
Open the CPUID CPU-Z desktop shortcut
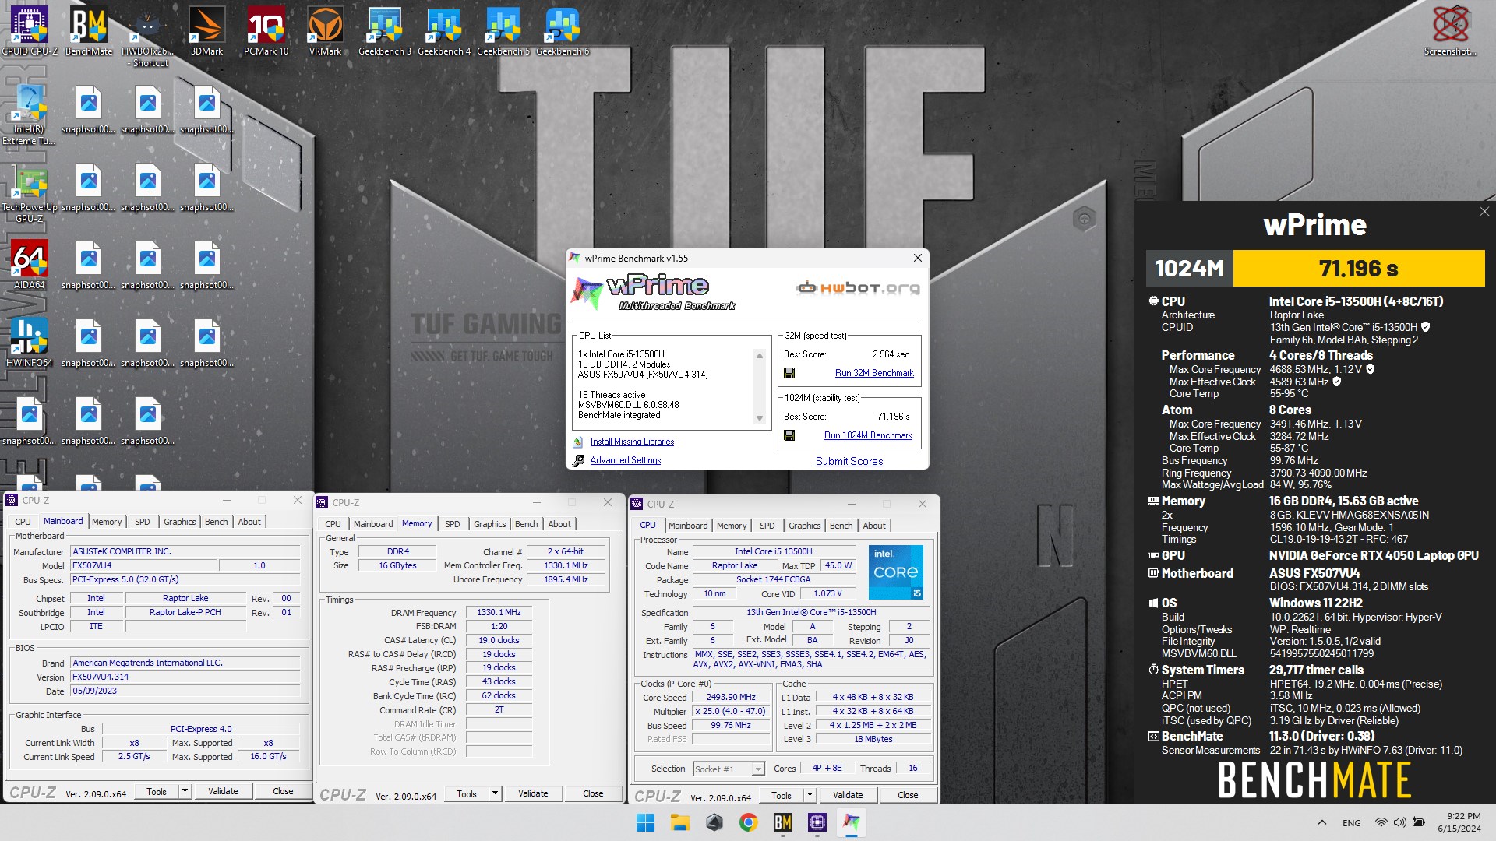[x=30, y=31]
